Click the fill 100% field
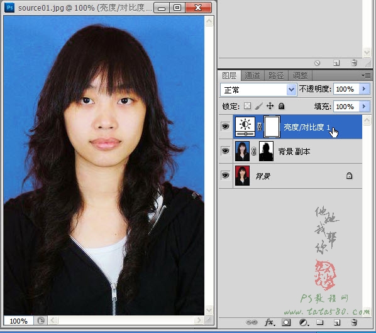 346,106
